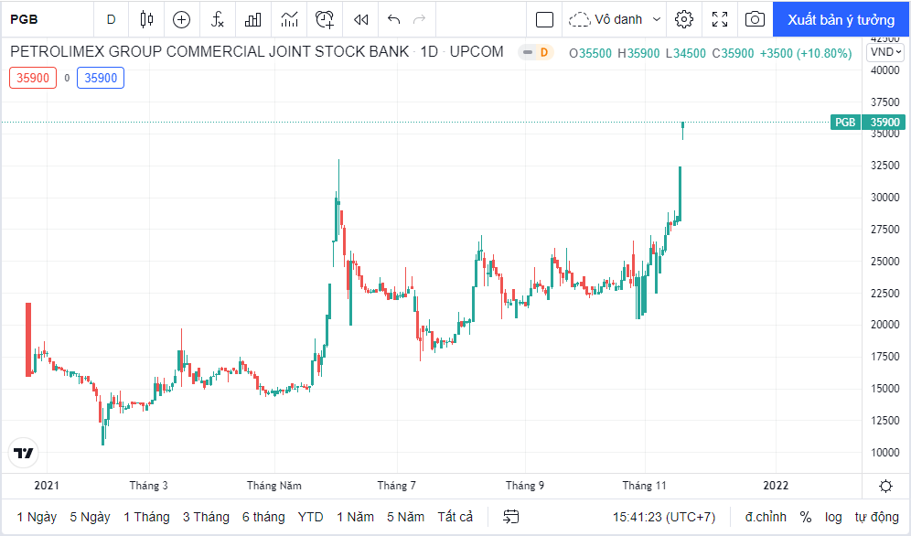This screenshot has height=536, width=911.
Task: Take a chart snapshot with the camera icon
Action: [755, 19]
